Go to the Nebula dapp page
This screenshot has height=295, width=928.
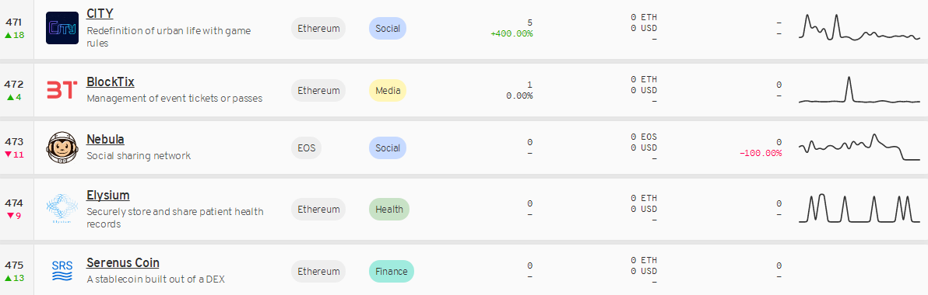105,139
